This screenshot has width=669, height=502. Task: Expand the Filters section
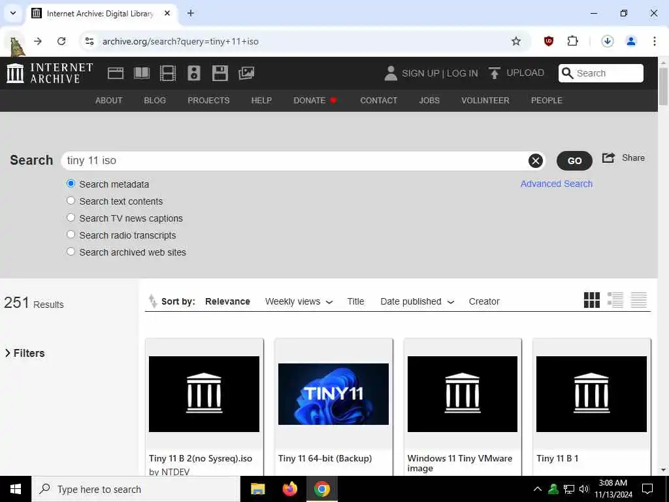(25, 353)
